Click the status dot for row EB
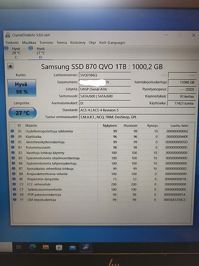This screenshot has width=199, height=266. pos(15,194)
